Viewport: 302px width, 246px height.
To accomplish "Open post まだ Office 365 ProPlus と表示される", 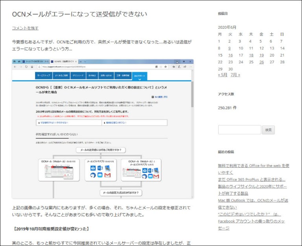I will click(x=252, y=180).
